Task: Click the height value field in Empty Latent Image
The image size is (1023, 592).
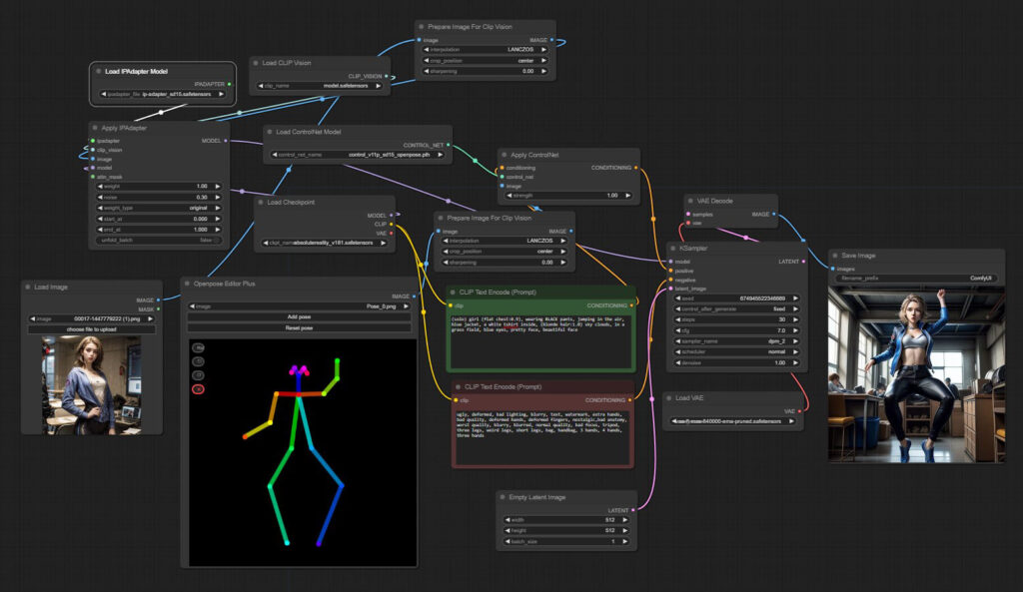Action: click(x=566, y=531)
